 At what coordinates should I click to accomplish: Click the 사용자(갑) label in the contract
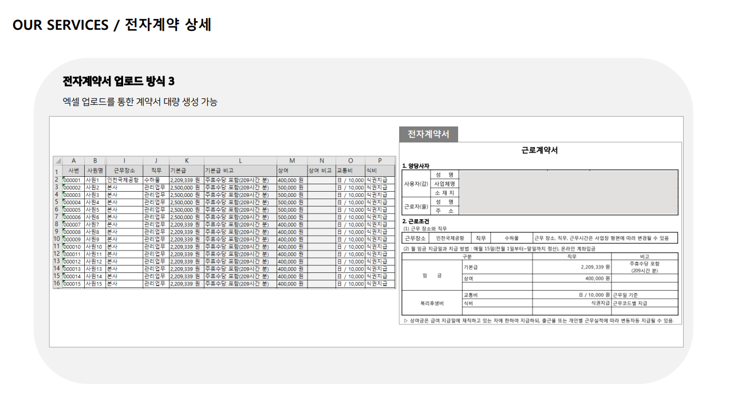click(x=416, y=184)
